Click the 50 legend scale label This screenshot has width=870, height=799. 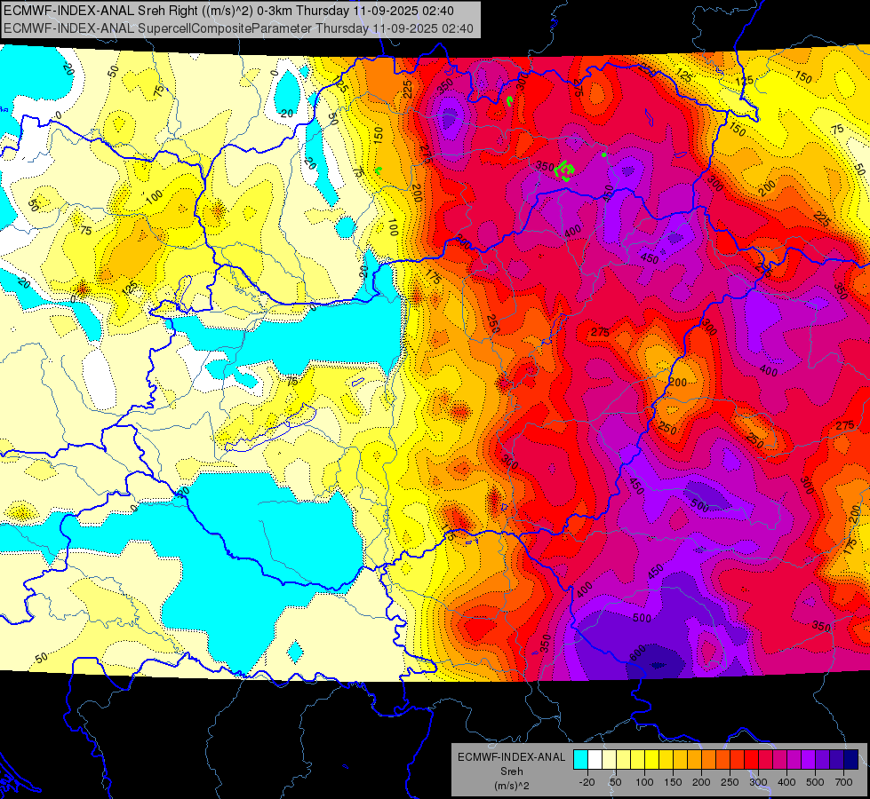[615, 782]
